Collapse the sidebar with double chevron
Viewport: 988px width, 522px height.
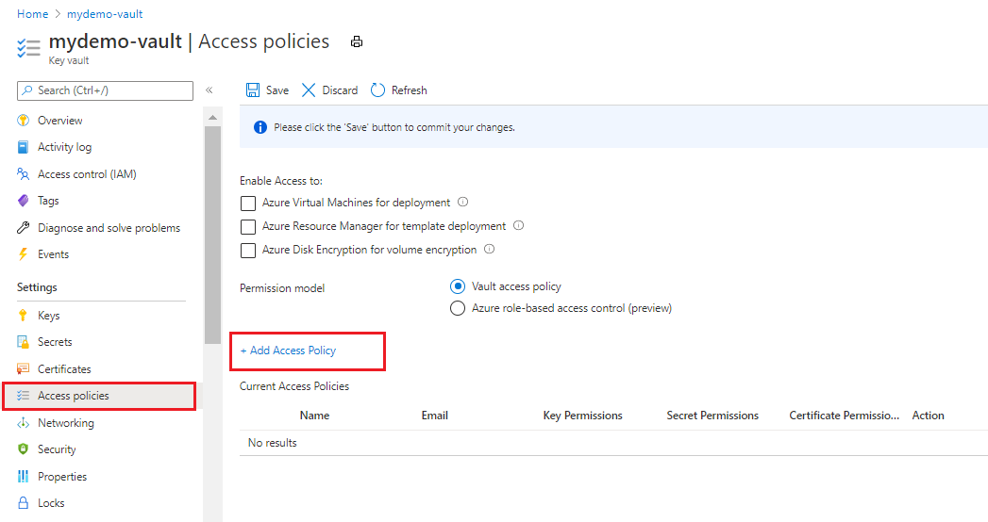tap(209, 90)
